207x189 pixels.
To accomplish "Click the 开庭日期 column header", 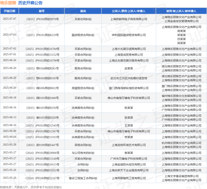I will click(x=9, y=11).
